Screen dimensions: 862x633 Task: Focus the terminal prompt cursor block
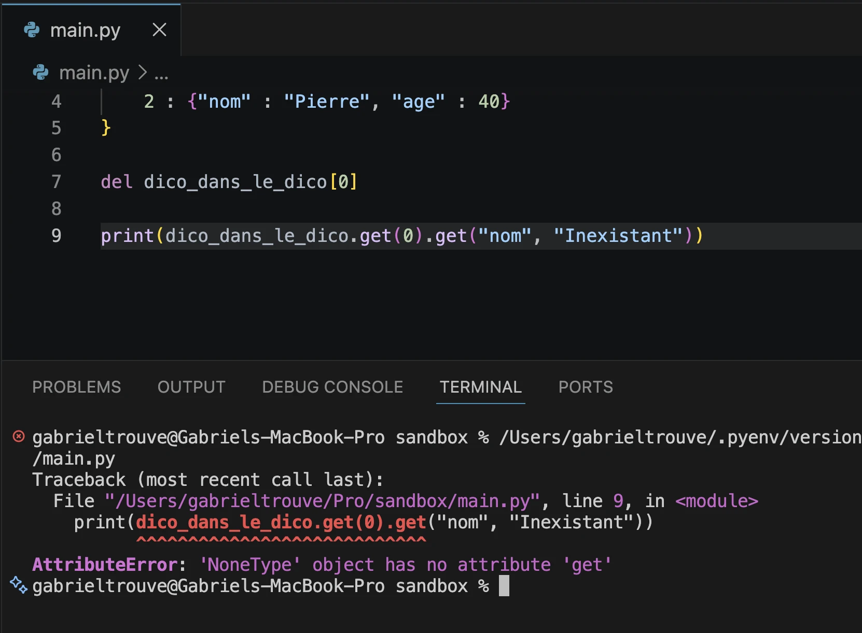pos(504,586)
